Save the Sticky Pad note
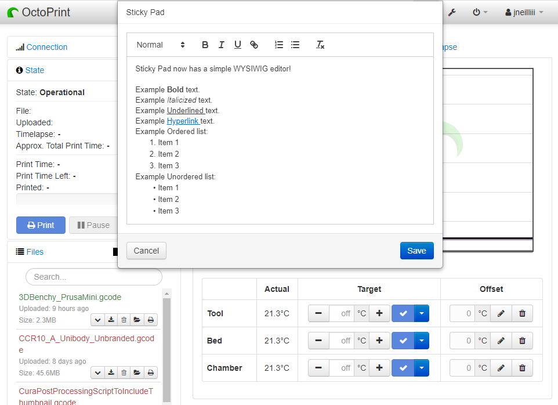 coord(416,251)
